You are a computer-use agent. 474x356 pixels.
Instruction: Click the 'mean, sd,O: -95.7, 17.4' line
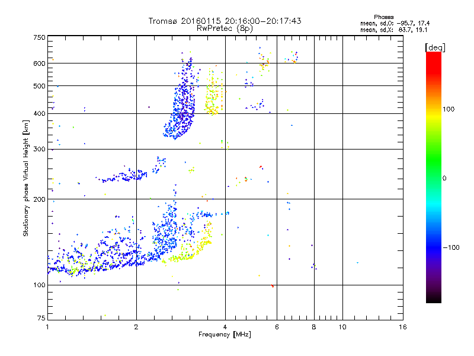pyautogui.click(x=395, y=23)
